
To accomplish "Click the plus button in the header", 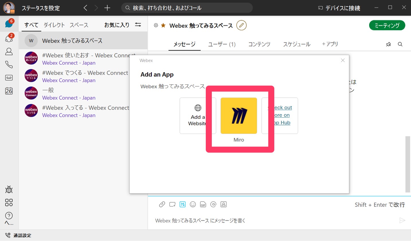I will tap(107, 8).
